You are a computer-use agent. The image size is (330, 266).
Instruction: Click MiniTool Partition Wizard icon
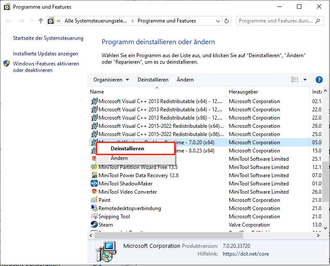point(94,167)
